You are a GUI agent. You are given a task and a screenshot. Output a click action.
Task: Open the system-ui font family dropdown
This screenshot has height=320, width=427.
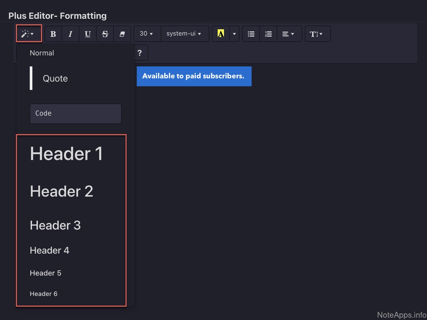click(x=184, y=34)
